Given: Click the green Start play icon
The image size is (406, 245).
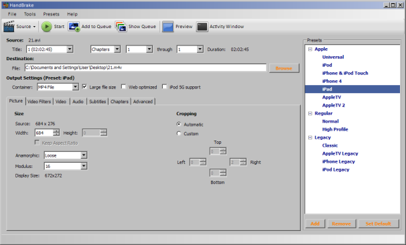Looking at the screenshot, I should coord(47,27).
